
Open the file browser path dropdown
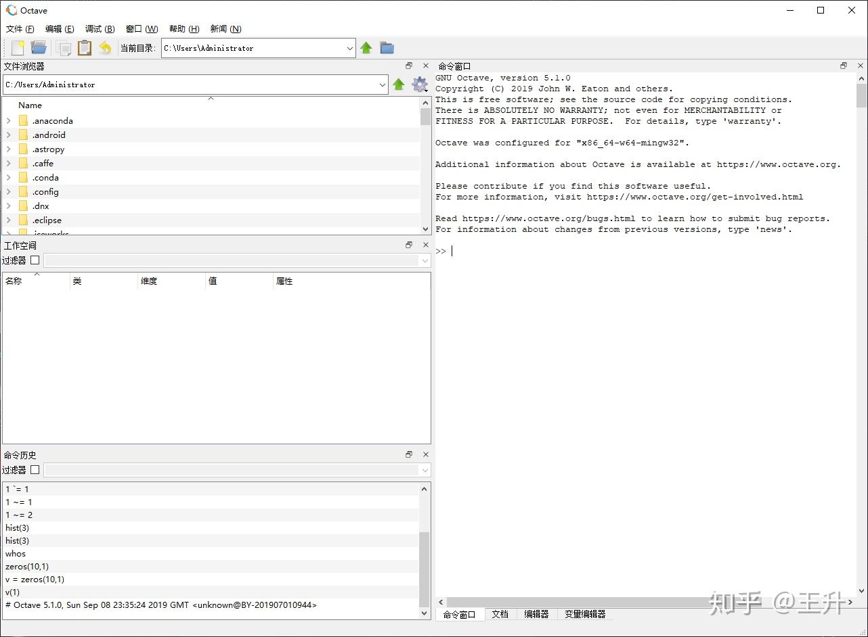click(383, 85)
